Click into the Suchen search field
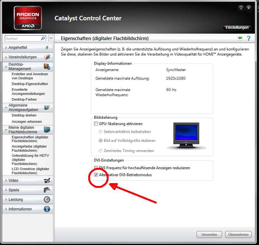 pyautogui.click(x=22, y=38)
